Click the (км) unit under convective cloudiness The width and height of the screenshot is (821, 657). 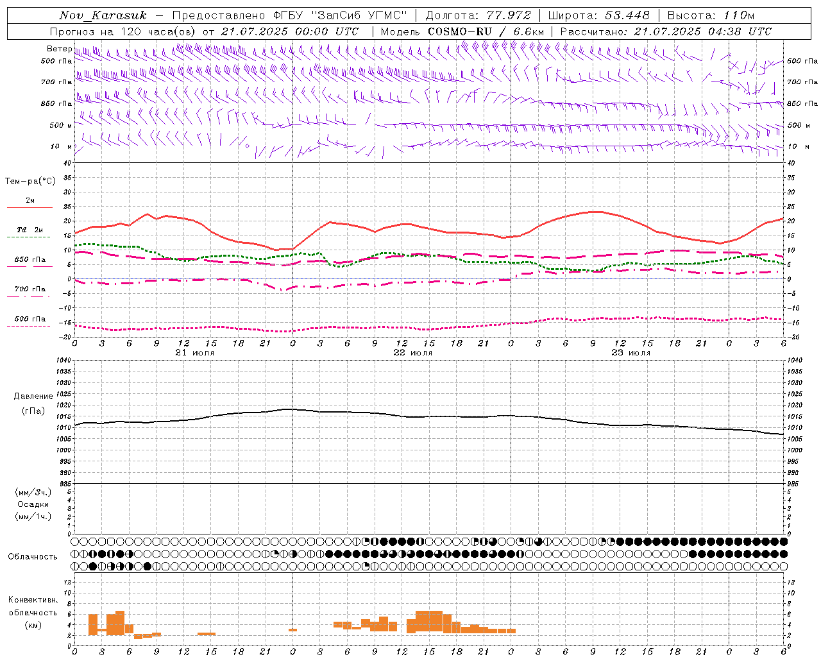tap(33, 625)
